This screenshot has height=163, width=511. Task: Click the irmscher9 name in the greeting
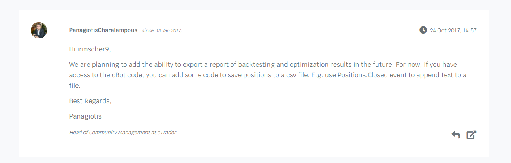(x=94, y=49)
